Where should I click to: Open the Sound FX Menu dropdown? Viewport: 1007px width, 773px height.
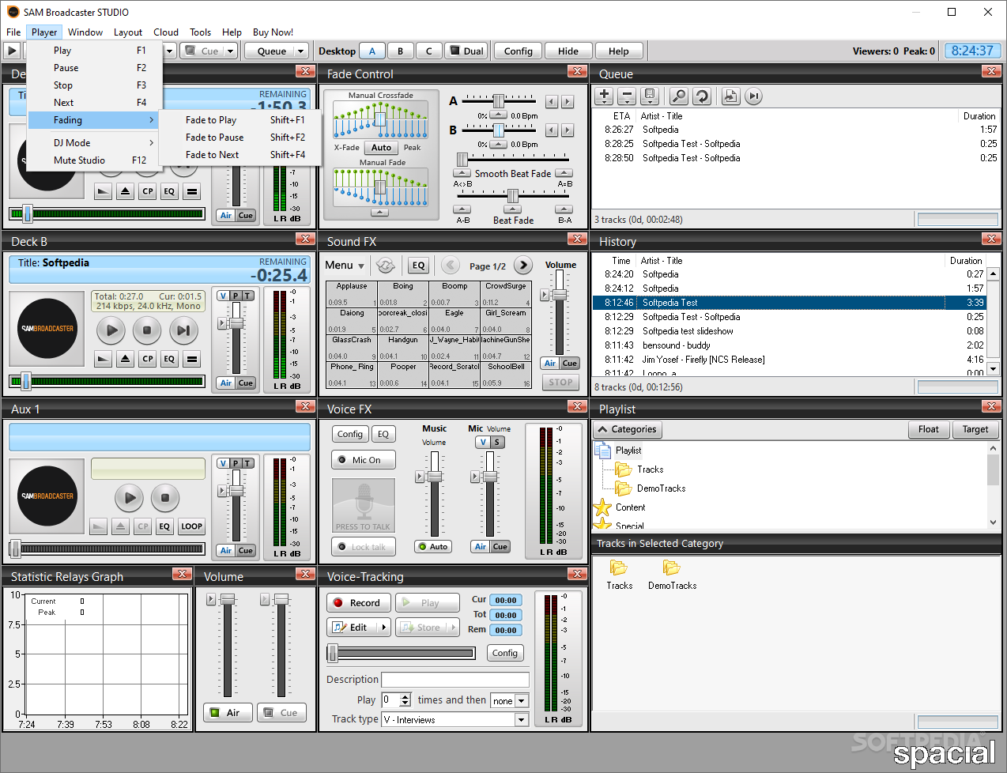pyautogui.click(x=345, y=266)
